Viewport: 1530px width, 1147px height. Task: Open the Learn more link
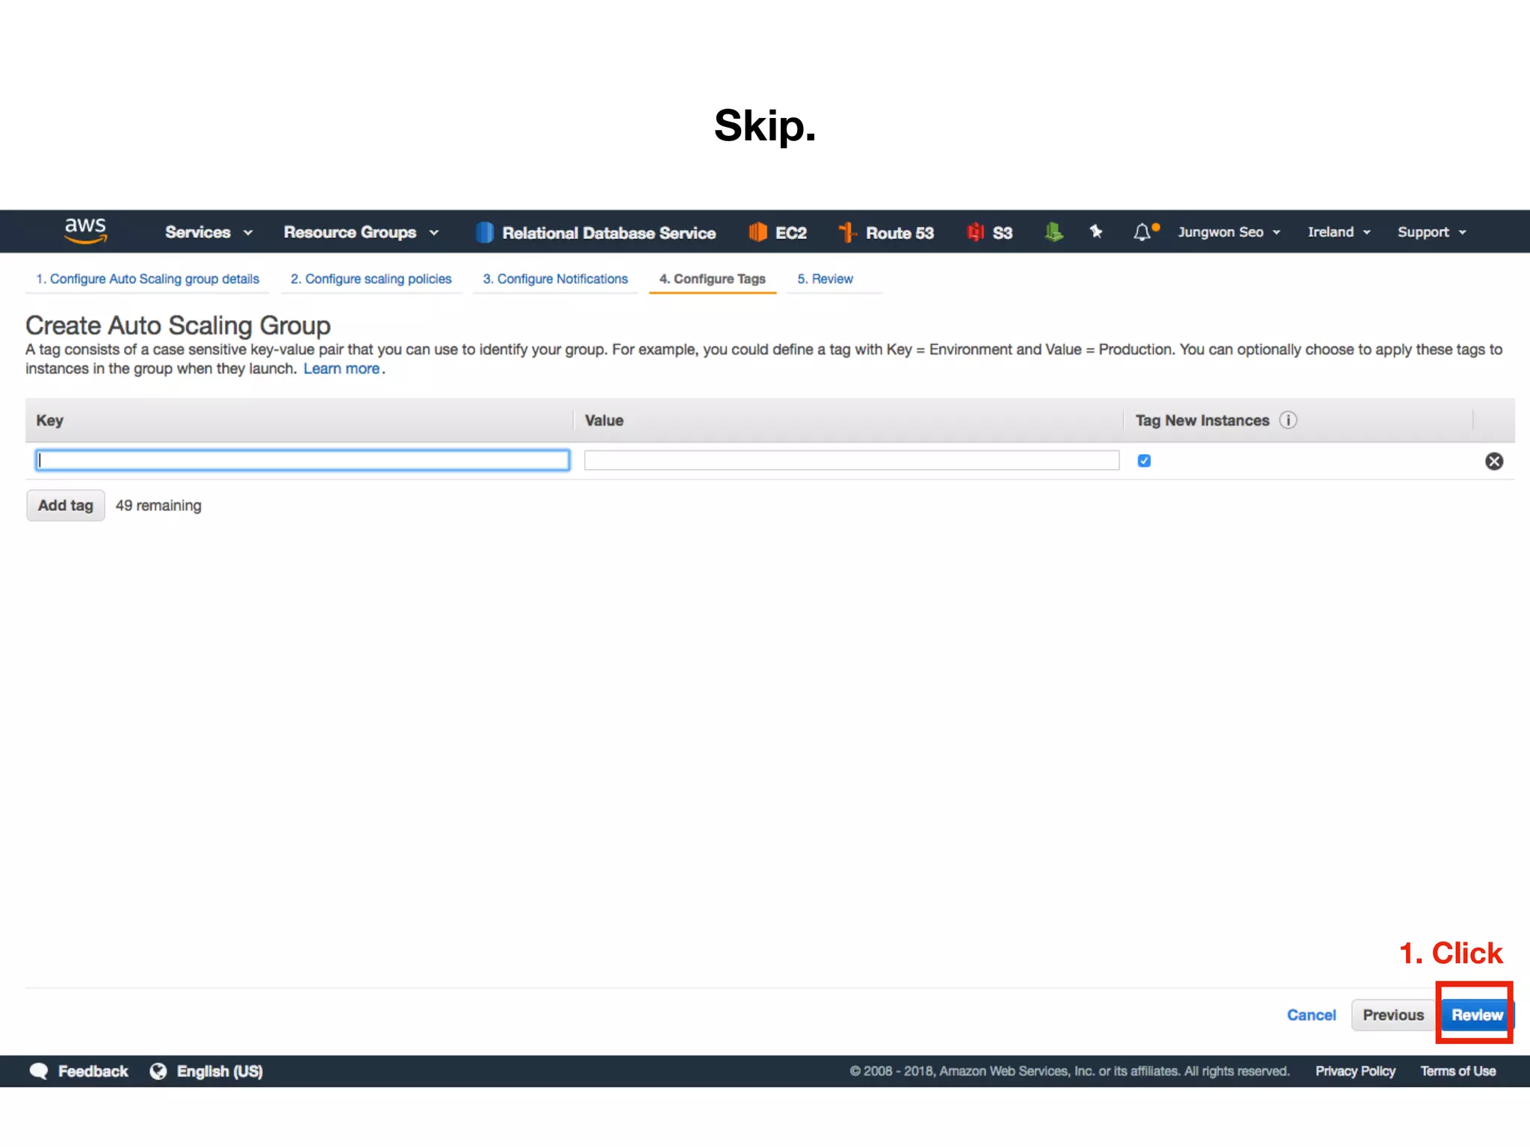tap(341, 369)
